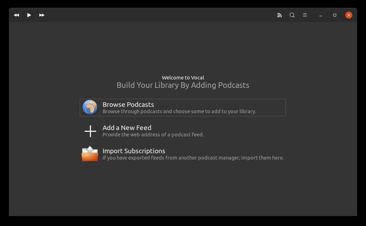The image size is (366, 226).
Task: Open the RSS feed icon in header
Action: pos(279,15)
